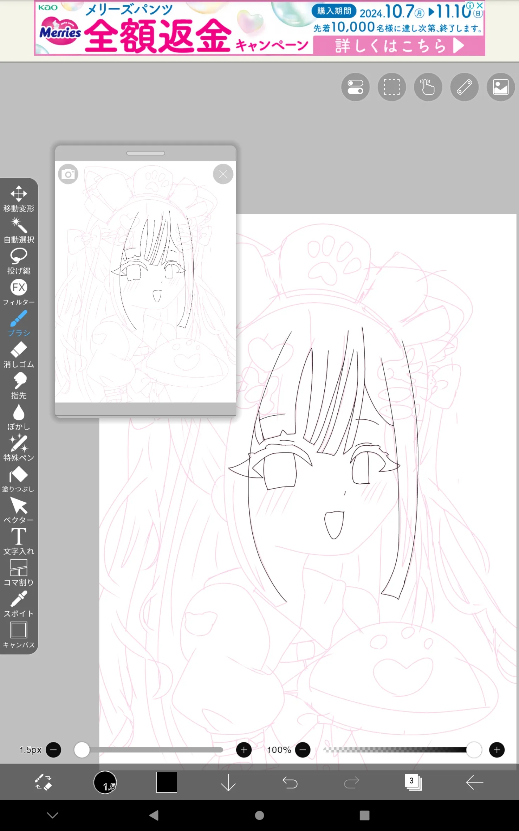
Task: Tap the 100% opacity label
Action: [279, 750]
